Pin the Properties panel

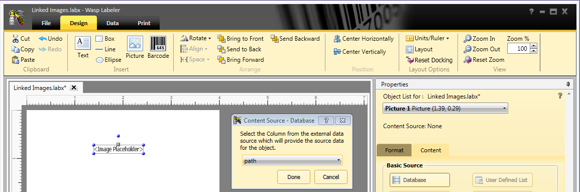[x=568, y=84]
